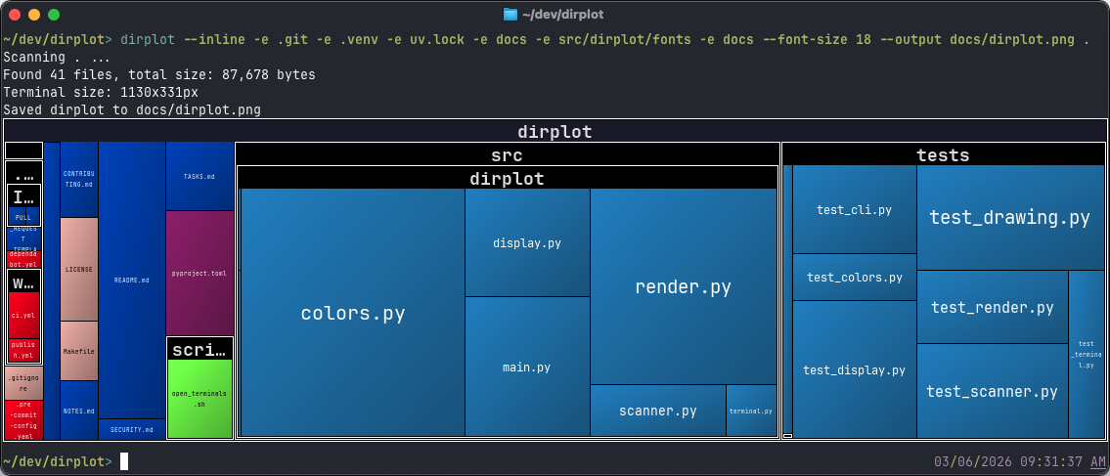Viewport: 1110px width, 476px height.
Task: Click the display.py tile
Action: pos(527,242)
